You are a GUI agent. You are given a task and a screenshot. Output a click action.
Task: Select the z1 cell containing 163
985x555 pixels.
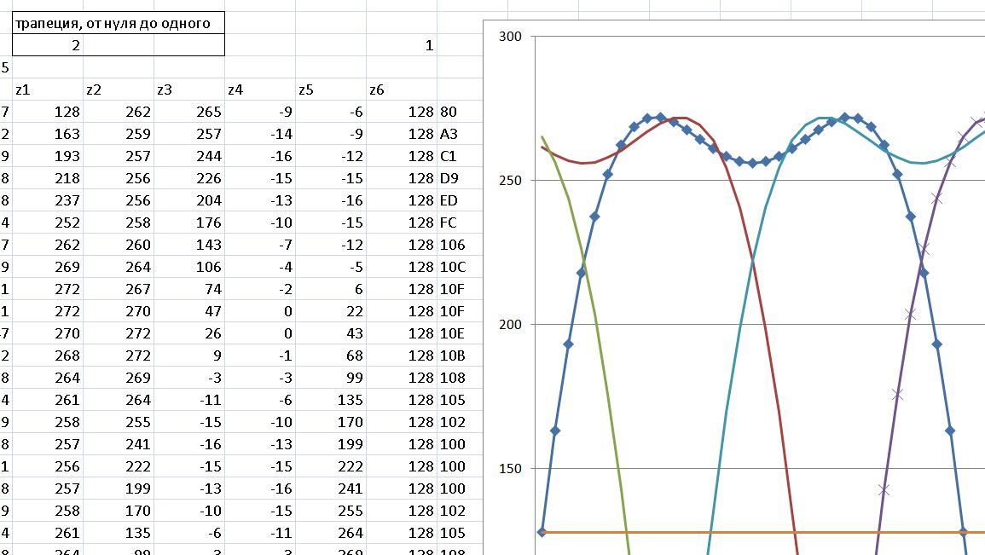click(x=48, y=134)
